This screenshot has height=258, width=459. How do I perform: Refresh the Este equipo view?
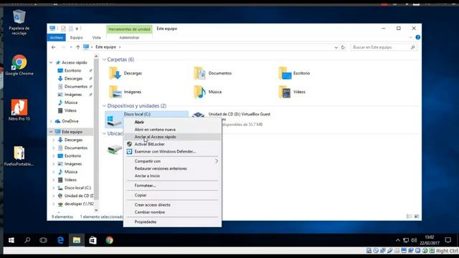coord(343,47)
